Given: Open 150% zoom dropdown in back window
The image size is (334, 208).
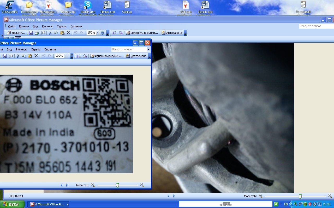Looking at the screenshot, I should [98, 33].
